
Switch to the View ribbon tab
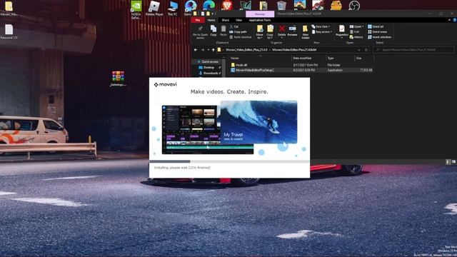[x=238, y=20]
